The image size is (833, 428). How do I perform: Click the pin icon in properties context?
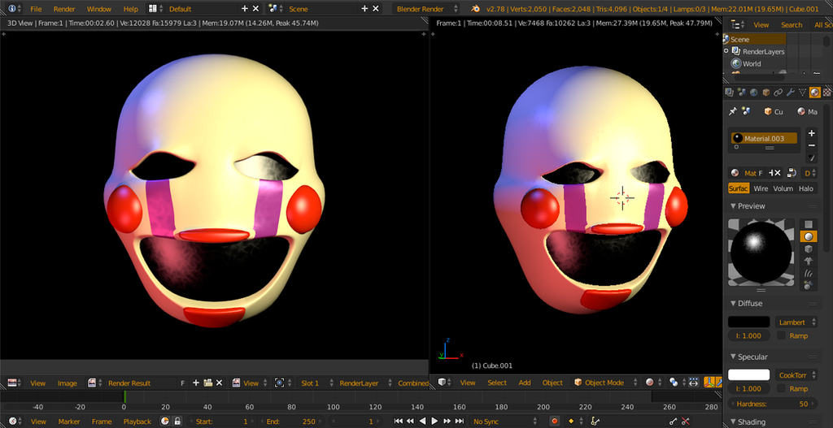(x=733, y=111)
